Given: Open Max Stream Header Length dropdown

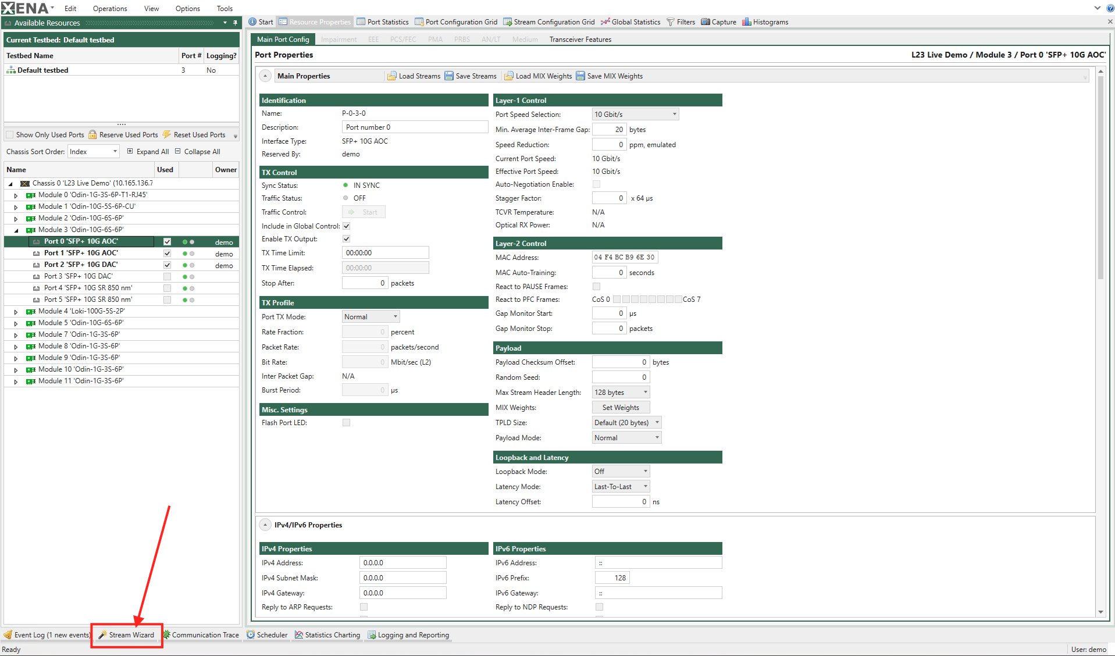Looking at the screenshot, I should (621, 393).
